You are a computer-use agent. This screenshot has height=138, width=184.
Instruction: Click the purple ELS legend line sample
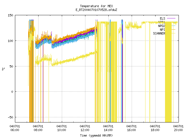(171, 18)
